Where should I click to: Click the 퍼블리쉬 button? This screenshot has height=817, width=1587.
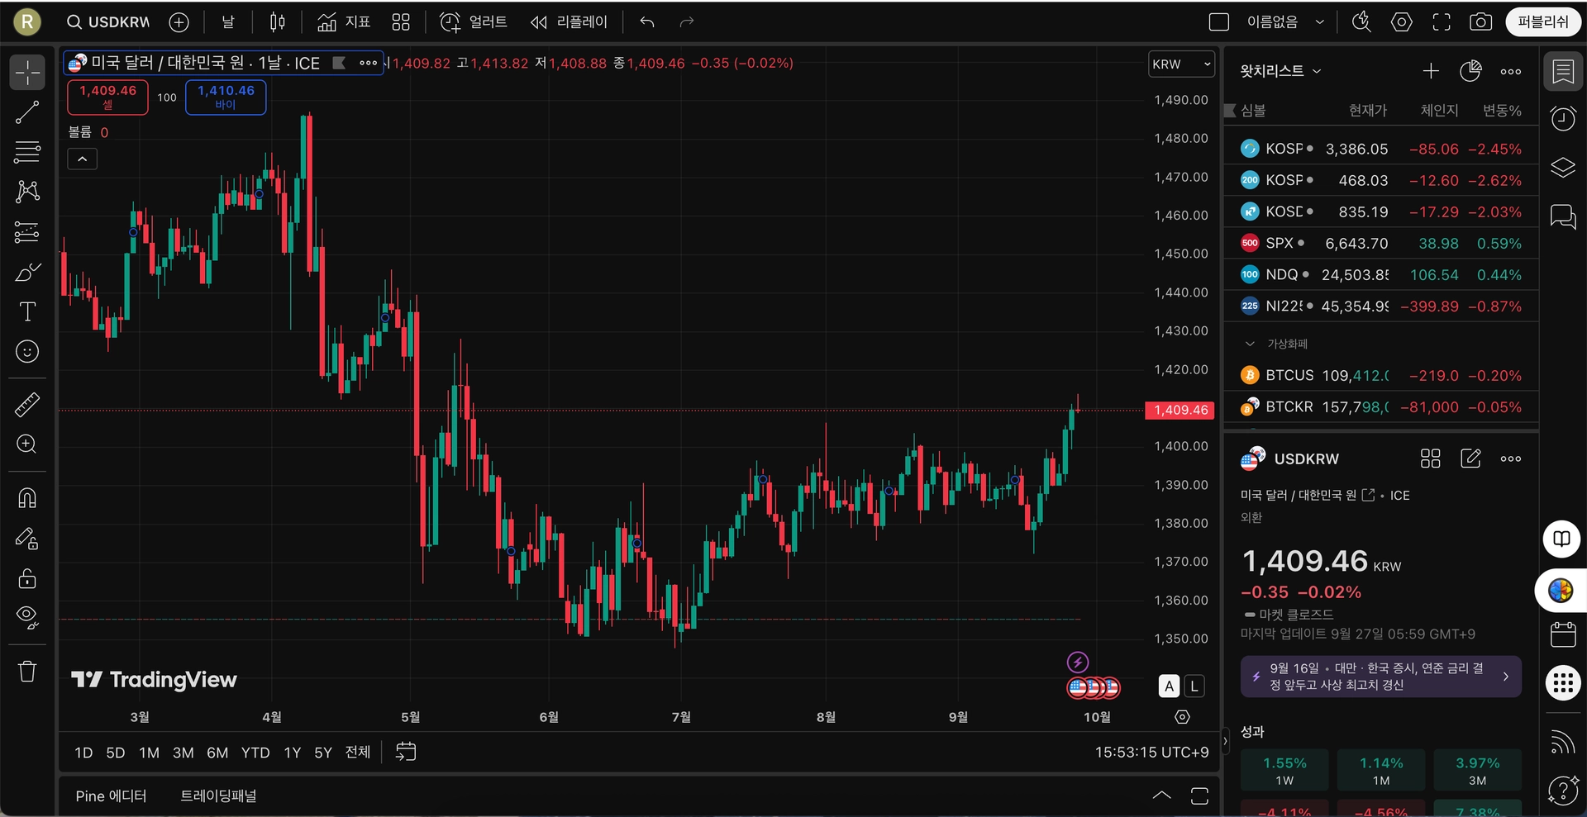(1542, 22)
